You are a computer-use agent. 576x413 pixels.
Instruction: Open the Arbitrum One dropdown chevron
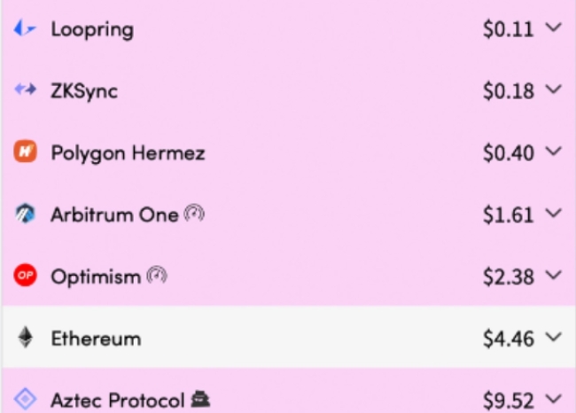tap(554, 213)
